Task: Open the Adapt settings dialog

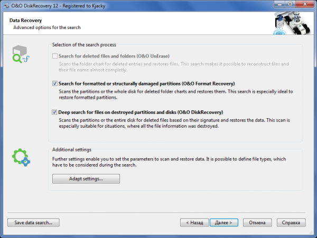Action: (x=86, y=179)
